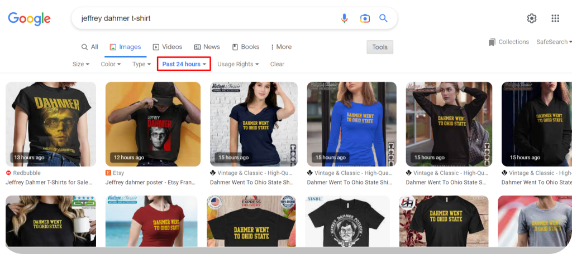Screen dimensions: 572x254
Task: Switch to the News tab
Action: tap(207, 47)
